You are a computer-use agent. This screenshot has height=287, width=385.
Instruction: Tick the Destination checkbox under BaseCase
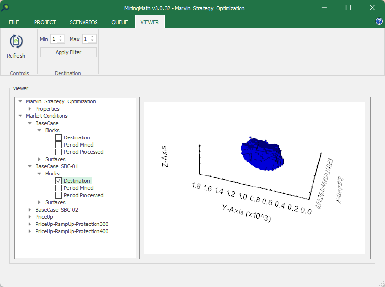(x=59, y=137)
